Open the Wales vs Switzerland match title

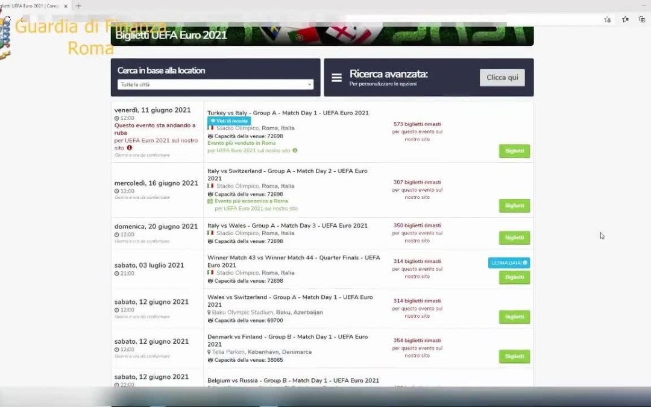pos(290,301)
